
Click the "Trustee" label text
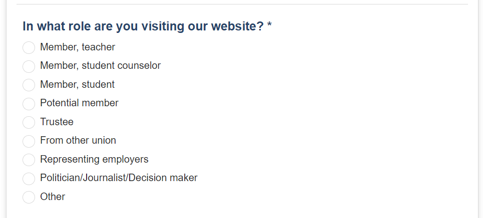coord(57,122)
